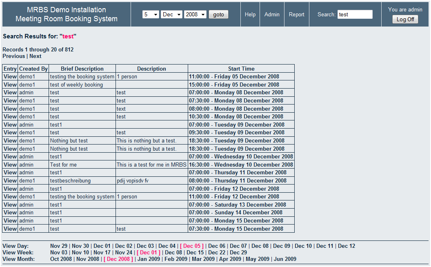This screenshot has height=267, width=431.
Task: Open month view for Jun 2009
Action: (285, 259)
